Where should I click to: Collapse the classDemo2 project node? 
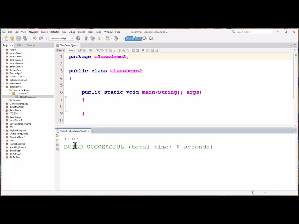[x=3, y=87]
